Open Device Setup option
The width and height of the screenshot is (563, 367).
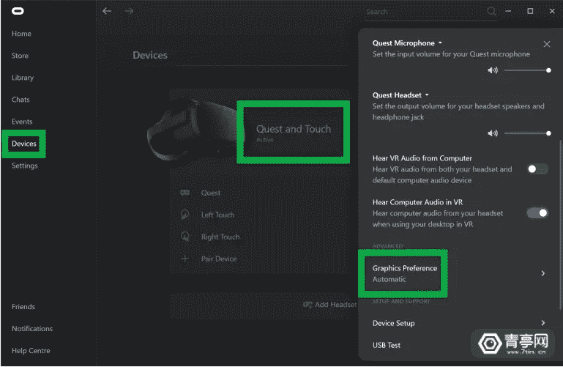(459, 323)
